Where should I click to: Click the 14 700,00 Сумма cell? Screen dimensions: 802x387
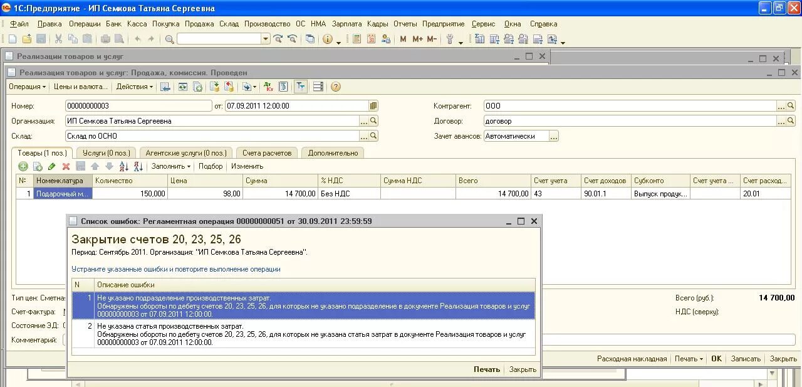[280, 194]
